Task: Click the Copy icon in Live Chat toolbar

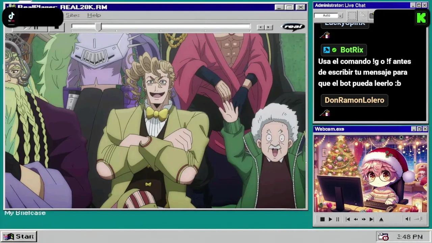Action: coord(363,16)
